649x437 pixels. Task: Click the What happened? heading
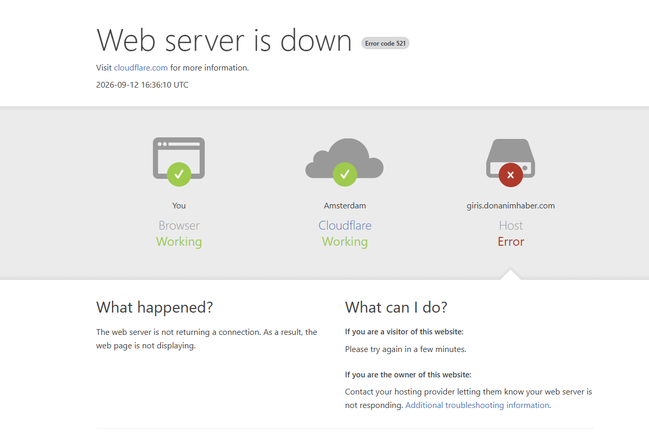point(154,307)
